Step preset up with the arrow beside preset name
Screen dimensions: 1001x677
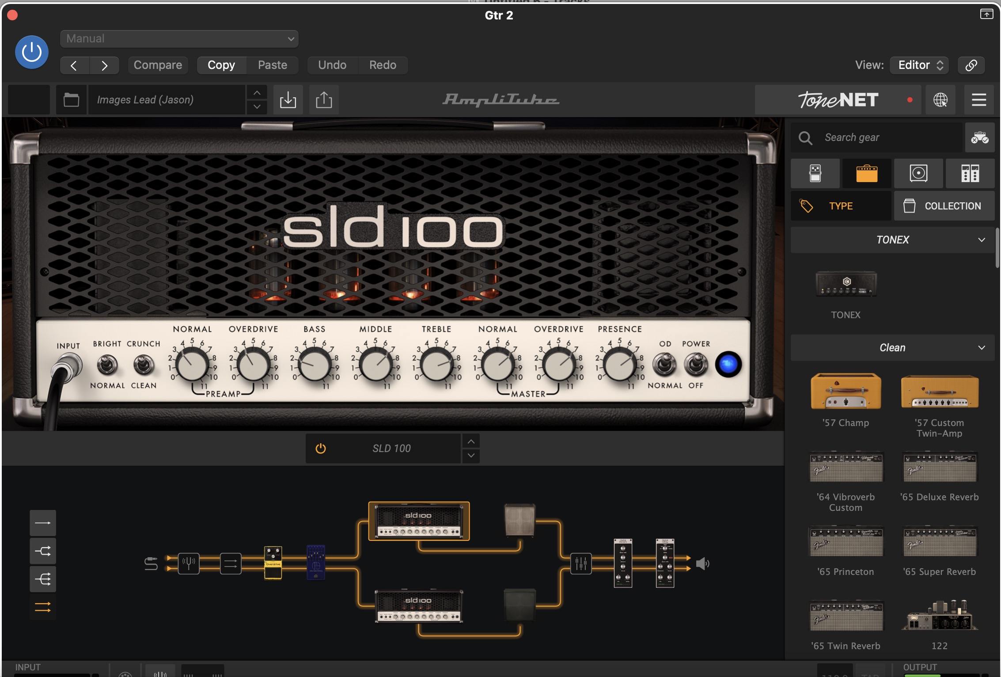257,93
